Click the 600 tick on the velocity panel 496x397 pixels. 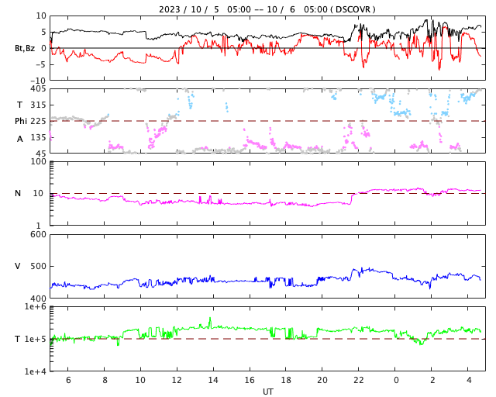38,235
